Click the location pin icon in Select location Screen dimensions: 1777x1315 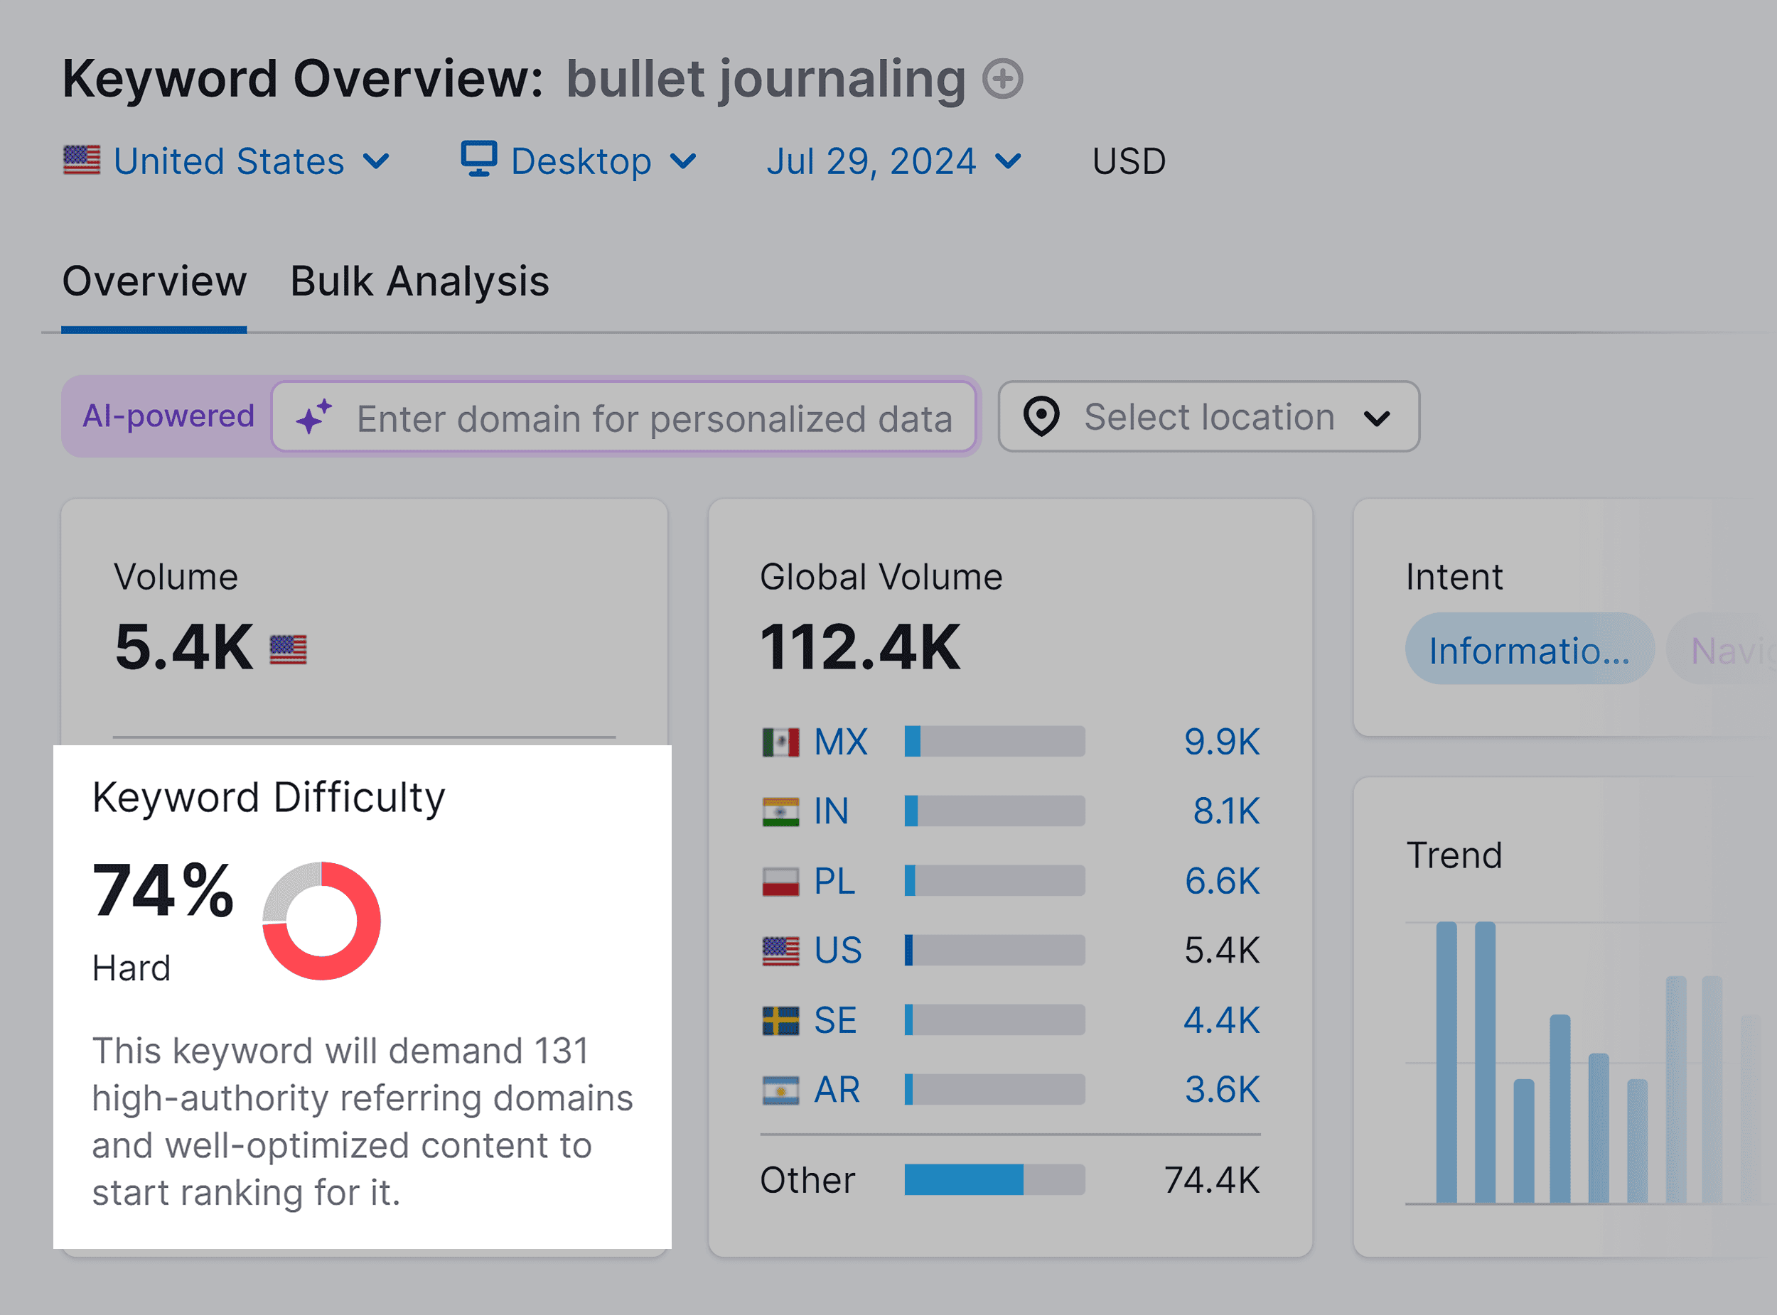click(1043, 416)
